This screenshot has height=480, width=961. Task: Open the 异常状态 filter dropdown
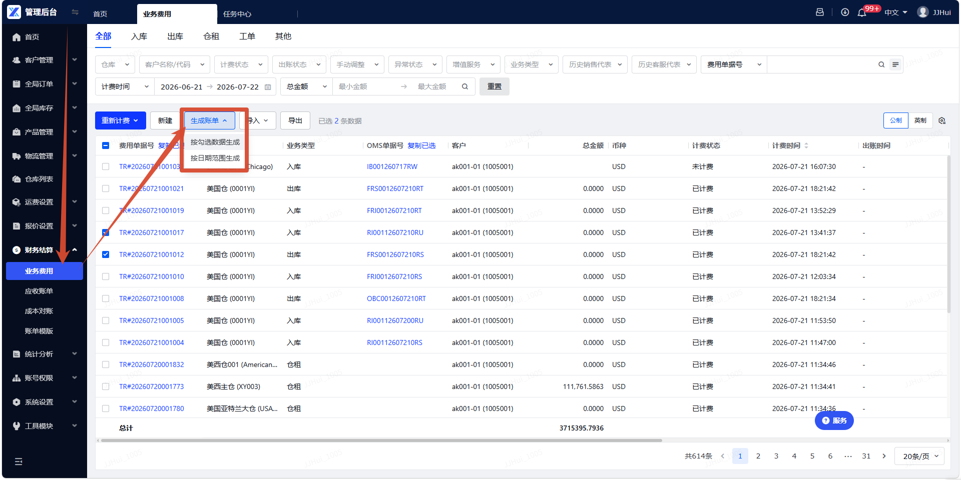(415, 64)
